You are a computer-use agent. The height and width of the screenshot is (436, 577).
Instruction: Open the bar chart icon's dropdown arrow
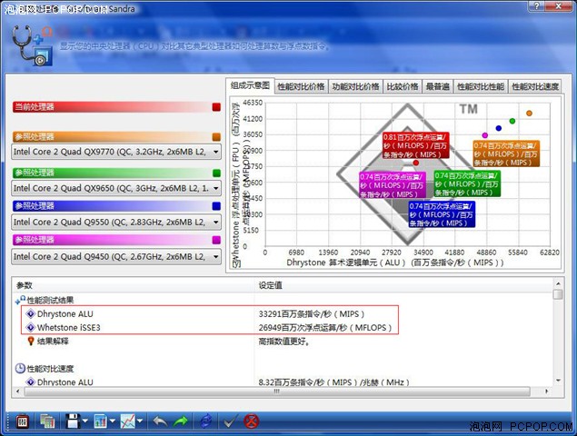point(113,421)
